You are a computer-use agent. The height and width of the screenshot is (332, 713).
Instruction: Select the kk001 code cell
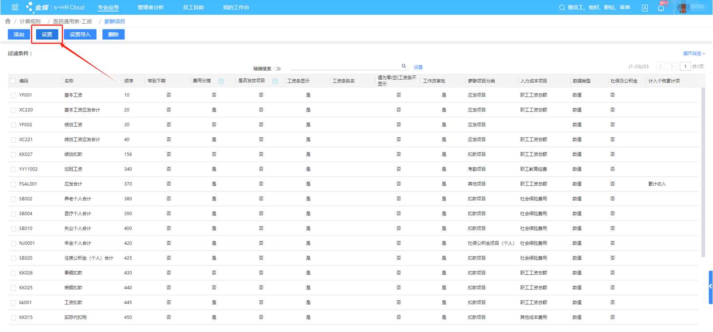coord(26,303)
